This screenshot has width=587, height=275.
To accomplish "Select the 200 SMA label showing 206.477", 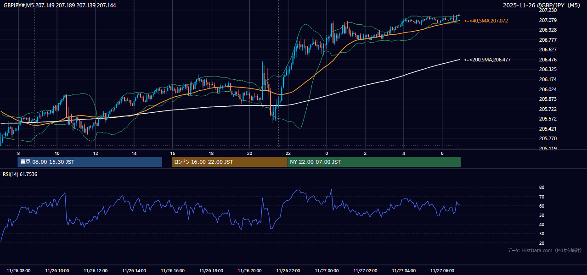I will (x=487, y=60).
